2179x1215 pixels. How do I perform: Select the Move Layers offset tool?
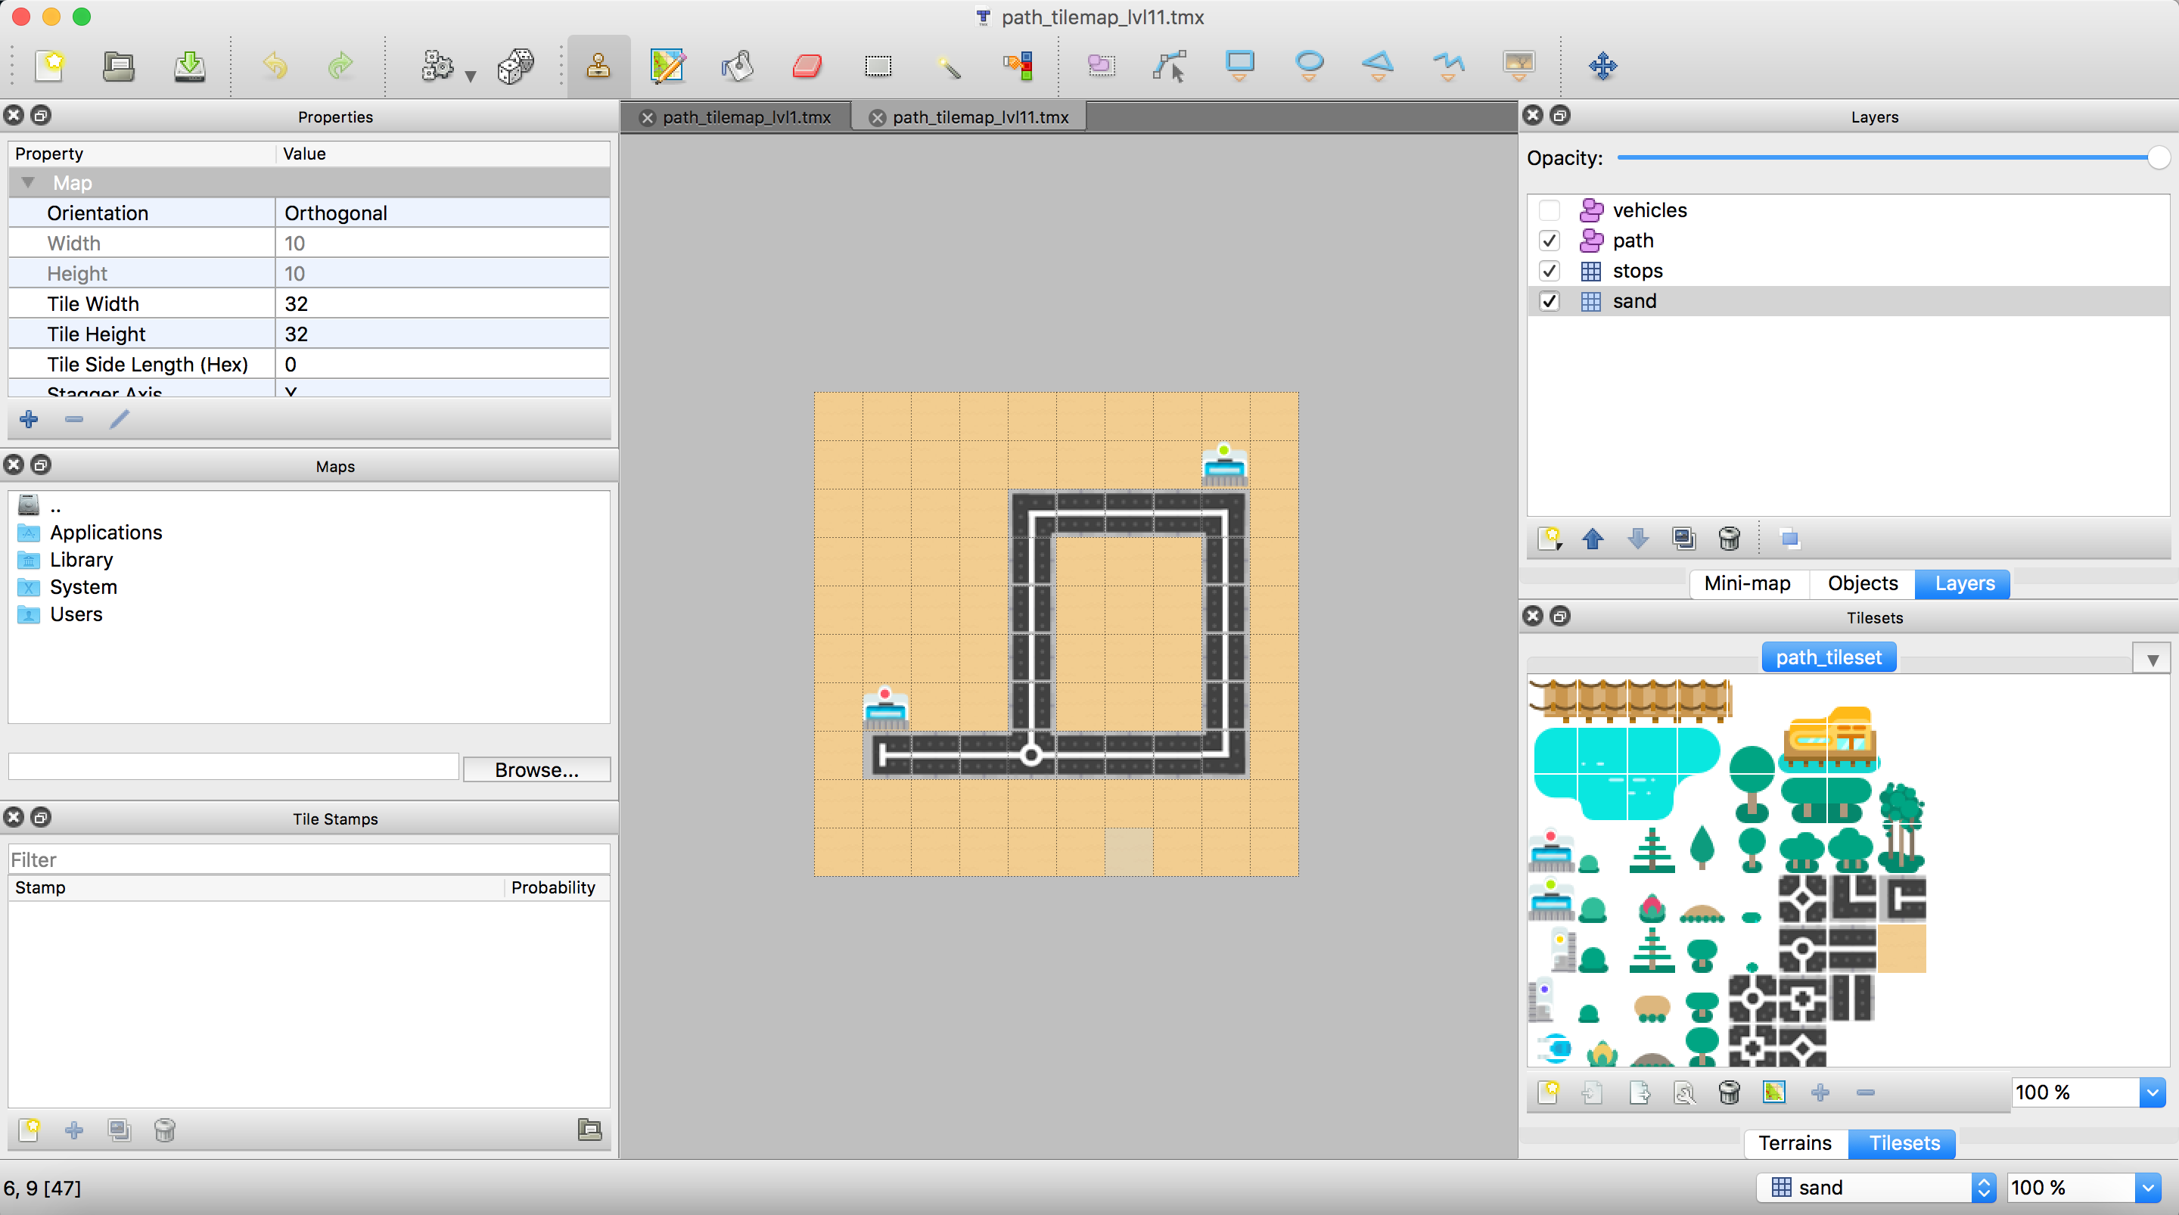(x=1602, y=65)
